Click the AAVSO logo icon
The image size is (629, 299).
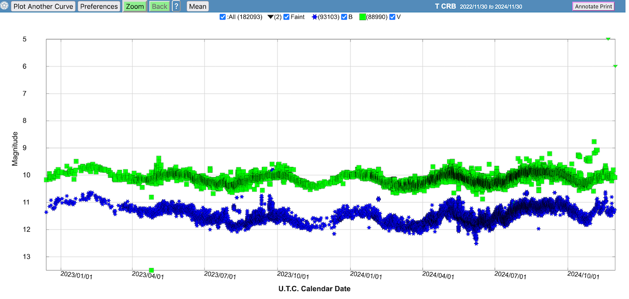(5, 6)
